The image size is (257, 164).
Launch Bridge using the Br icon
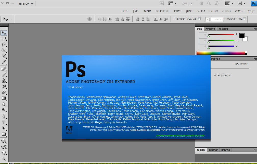click(162, 4)
